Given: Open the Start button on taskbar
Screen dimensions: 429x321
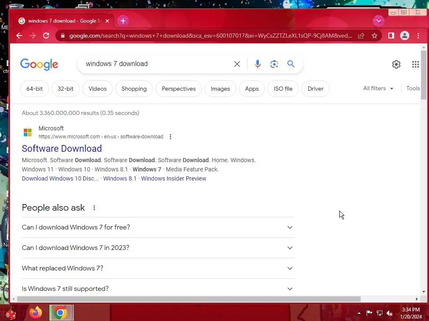Looking at the screenshot, I should click(x=11, y=313).
